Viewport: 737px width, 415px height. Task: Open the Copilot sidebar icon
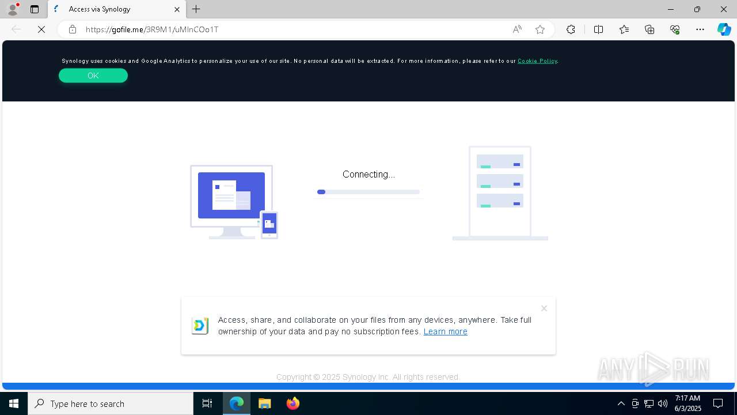724,29
